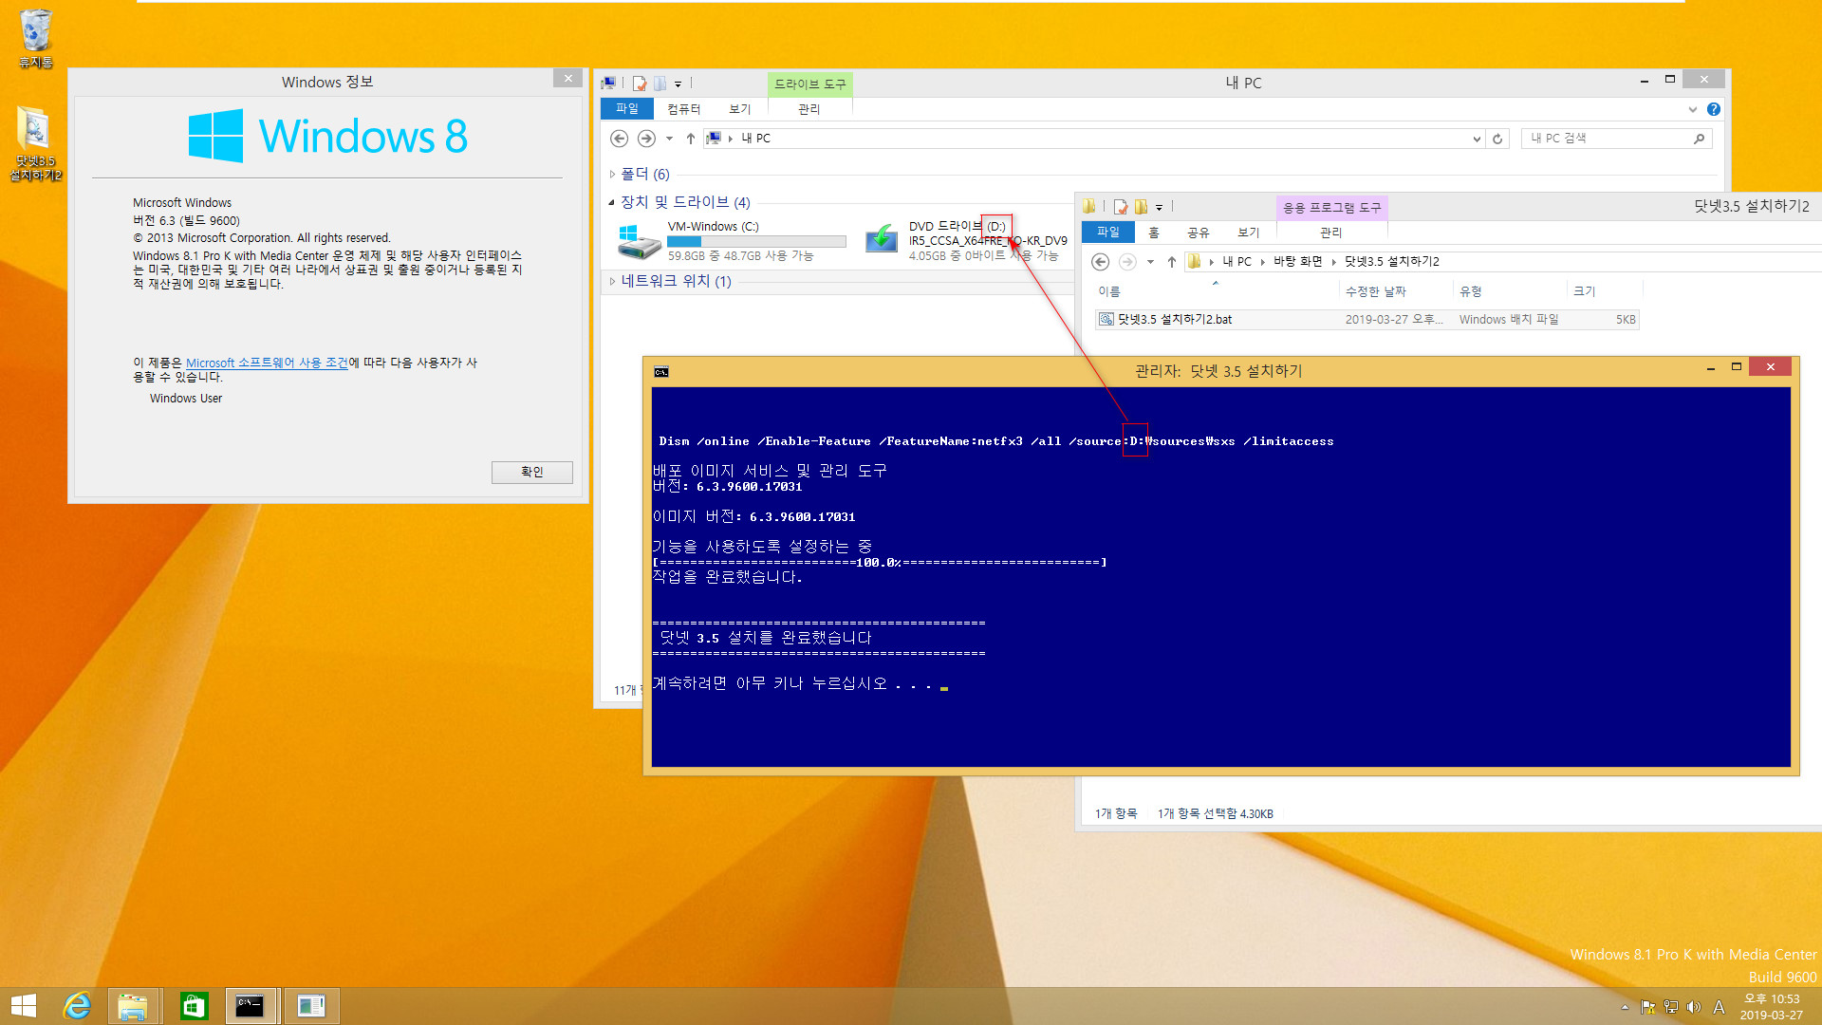
Task: Open the 보기 tab in 내 PC window
Action: (x=739, y=109)
